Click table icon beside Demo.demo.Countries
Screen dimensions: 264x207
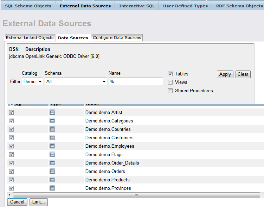pos(52,129)
